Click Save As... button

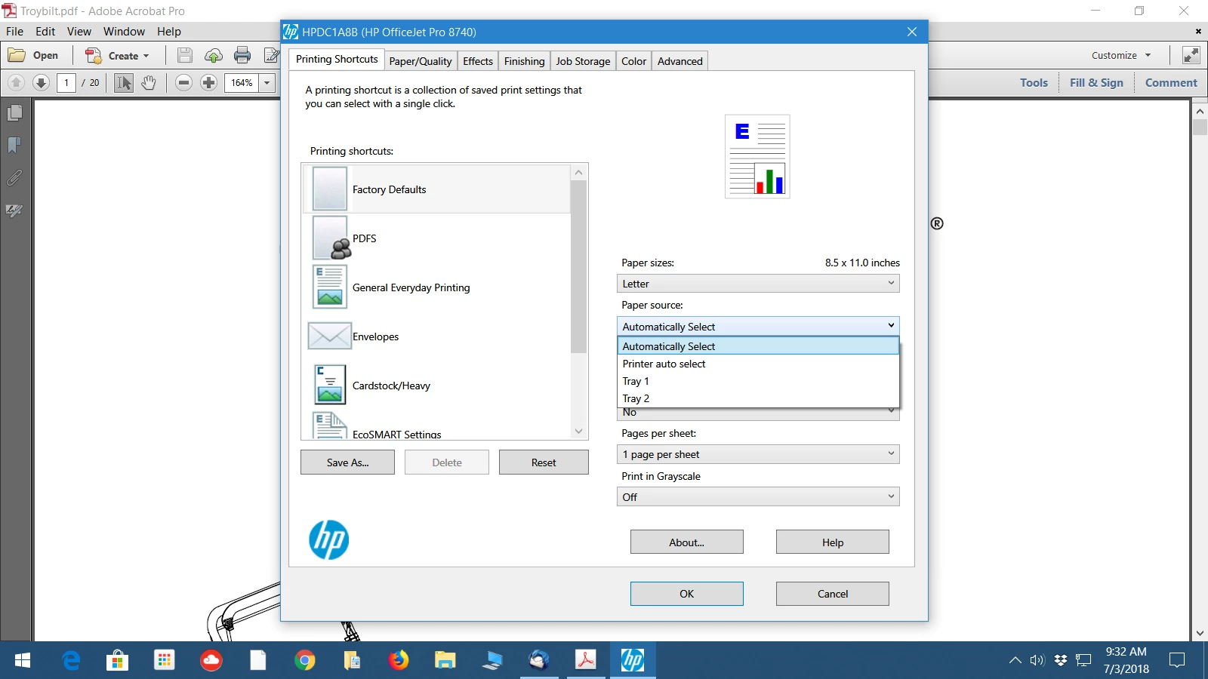pyautogui.click(x=347, y=462)
